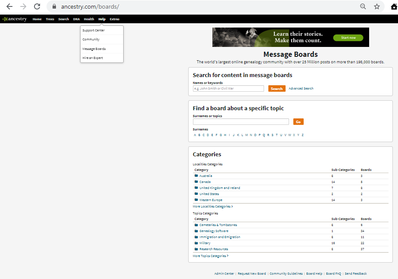398x279 pixels.
Task: Click the Immigration and Emigration folder icon
Action: point(196,237)
